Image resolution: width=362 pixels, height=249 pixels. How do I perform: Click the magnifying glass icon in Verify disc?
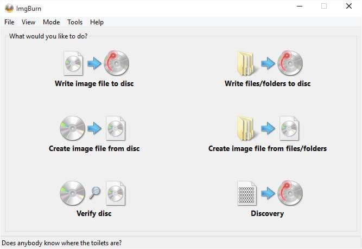95,193
